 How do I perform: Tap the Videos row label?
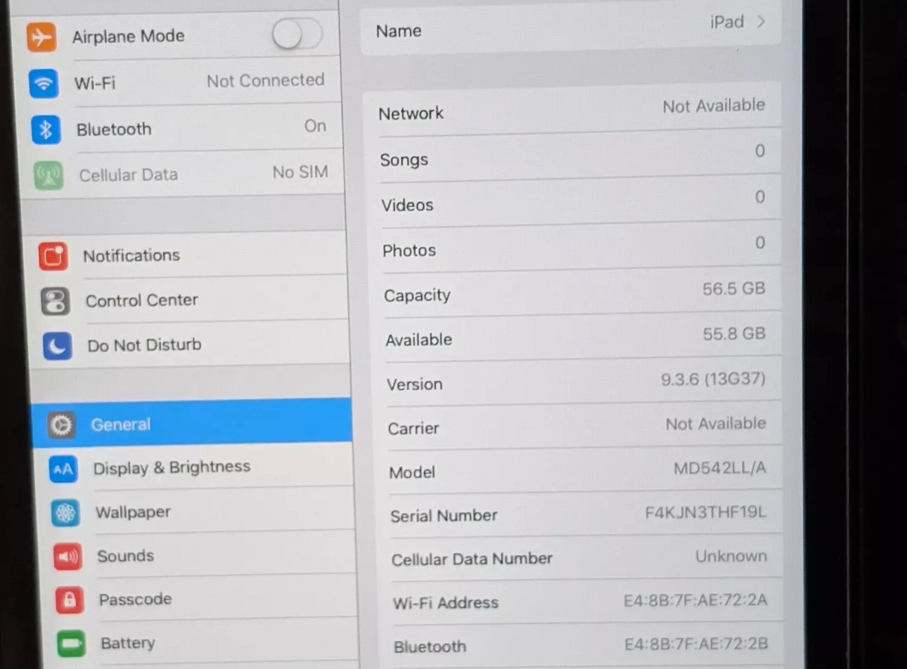[407, 205]
